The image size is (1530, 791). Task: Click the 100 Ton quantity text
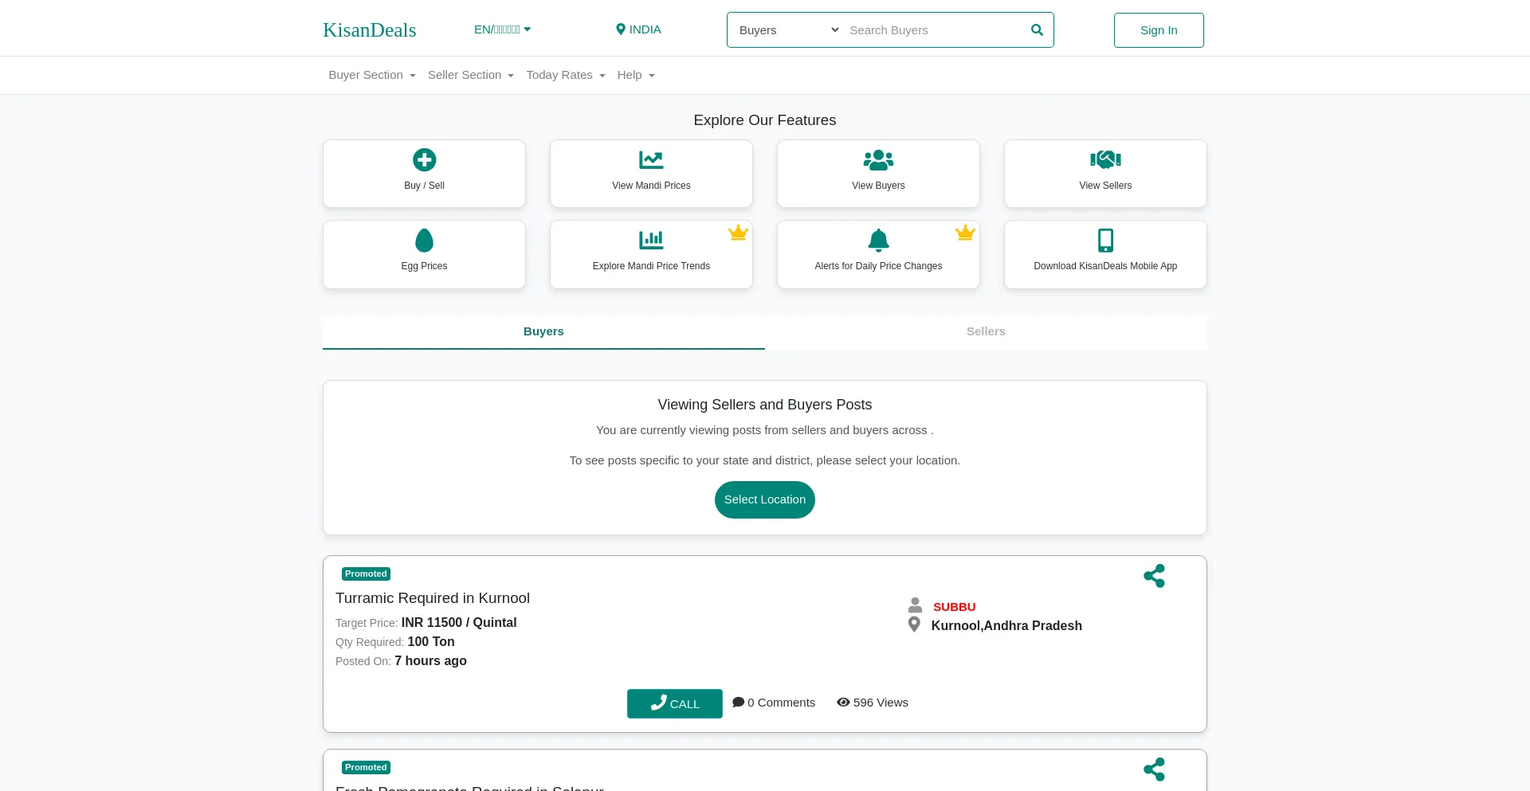tap(431, 642)
